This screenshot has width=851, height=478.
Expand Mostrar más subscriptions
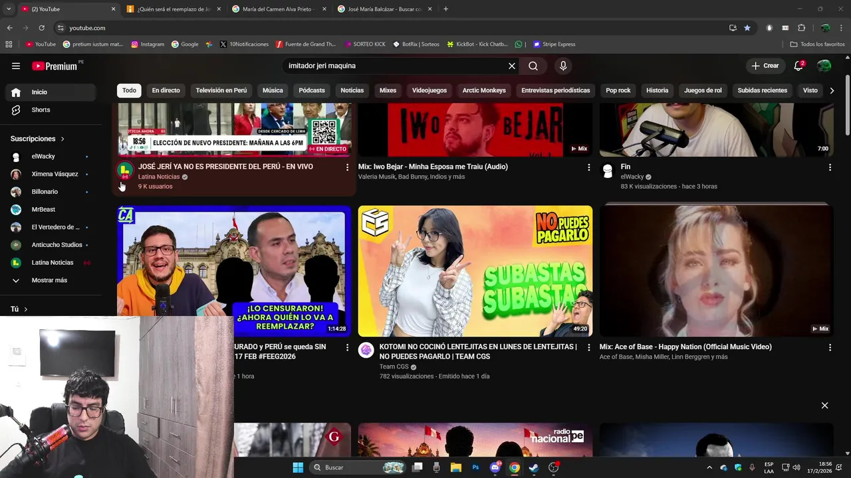click(x=51, y=280)
